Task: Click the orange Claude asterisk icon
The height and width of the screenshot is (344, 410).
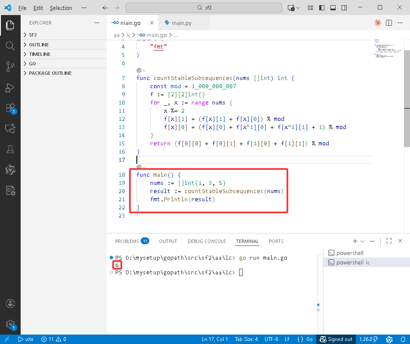Action: [x=377, y=23]
